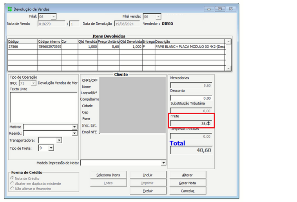Click the Substituição Tributária value field
The image size is (297, 202).
click(191, 111)
